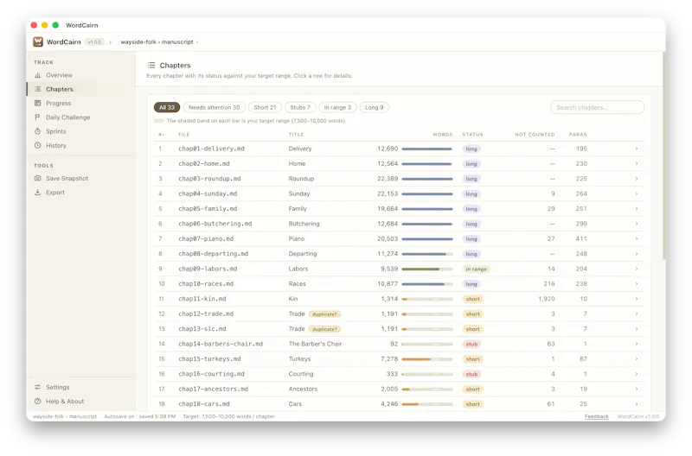Image resolution: width=692 pixels, height=456 pixels.
Task: Click the word bar for chap15-turkeys.md
Action: 427,359
